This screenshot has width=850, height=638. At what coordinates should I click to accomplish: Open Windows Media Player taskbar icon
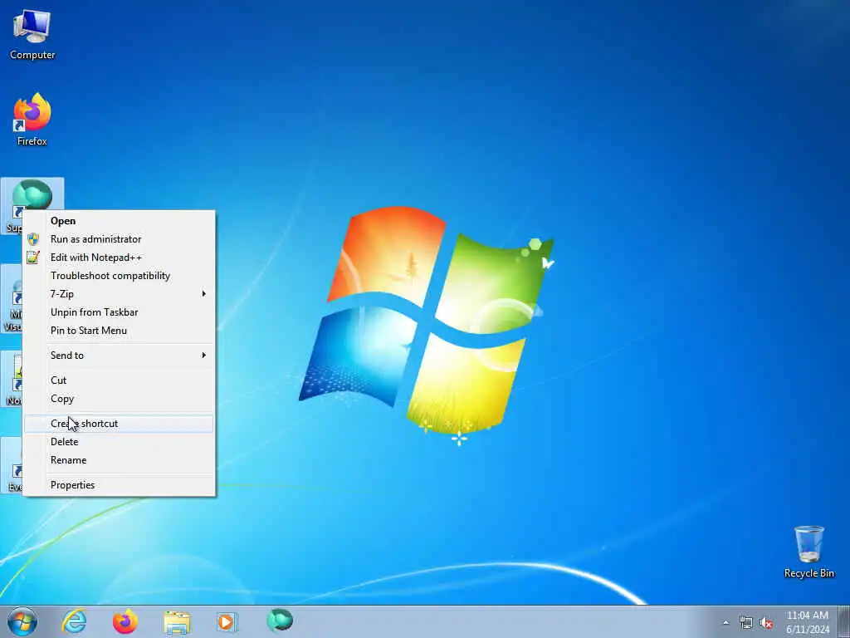pos(227,621)
